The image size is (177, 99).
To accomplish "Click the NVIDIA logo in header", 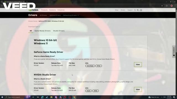I will tap(33, 10).
